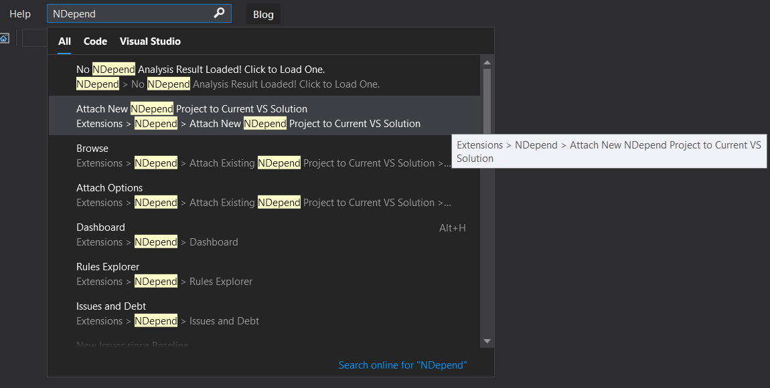Image resolution: width=770 pixels, height=388 pixels.
Task: Open the Dashboard search result
Action: [264, 234]
